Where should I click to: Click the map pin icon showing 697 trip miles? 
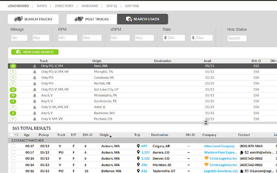click(139, 146)
